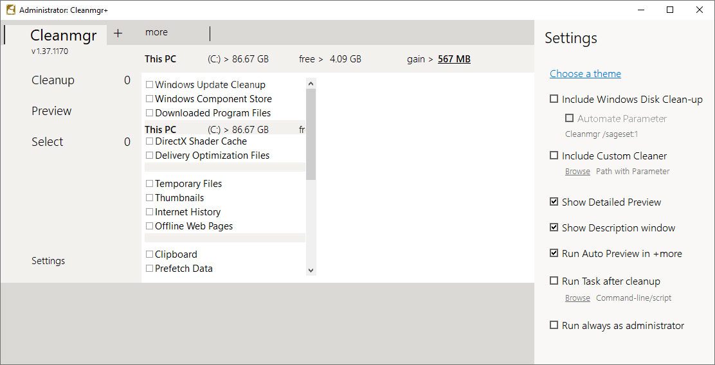Minimize the Cleanmgr+ window
Image resolution: width=715 pixels, height=365 pixels.
(x=641, y=10)
